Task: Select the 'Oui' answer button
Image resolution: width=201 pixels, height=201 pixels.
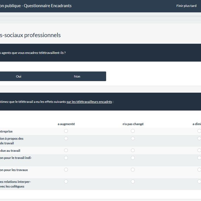Action: click(x=19, y=76)
